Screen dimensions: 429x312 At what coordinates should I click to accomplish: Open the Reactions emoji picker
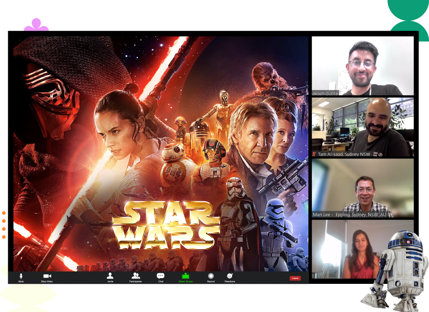pyautogui.click(x=230, y=276)
